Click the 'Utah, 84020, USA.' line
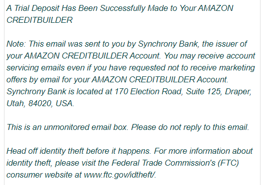265x185 pixels. pyautogui.click(x=40, y=104)
